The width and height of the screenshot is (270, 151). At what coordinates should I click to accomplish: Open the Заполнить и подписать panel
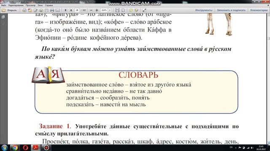point(231,10)
